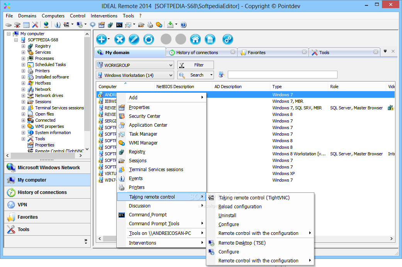Click the blue home button
This screenshot has width=402, height=267.
[195, 39]
